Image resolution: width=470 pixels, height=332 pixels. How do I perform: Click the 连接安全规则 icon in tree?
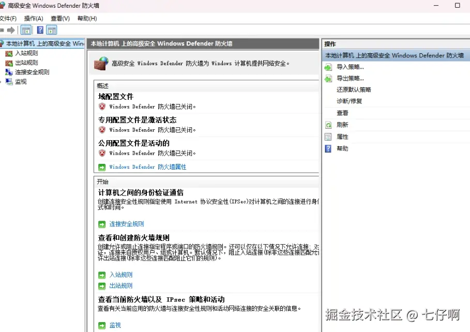point(9,72)
